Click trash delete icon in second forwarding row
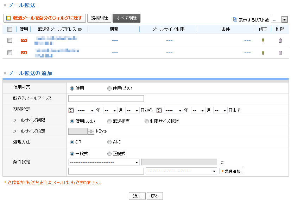The image size is (291, 202). click(x=280, y=53)
